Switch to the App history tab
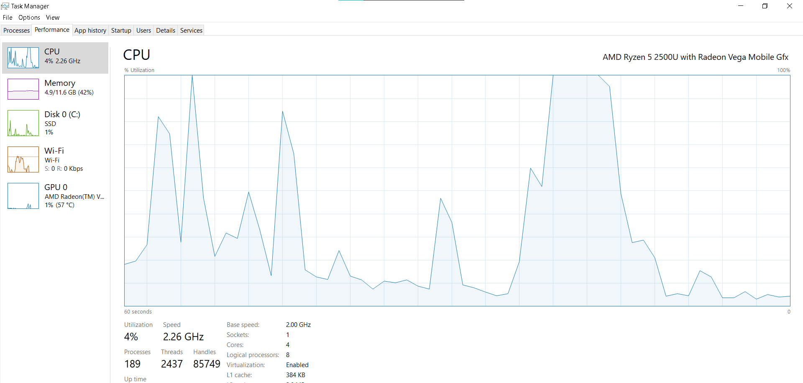 (x=90, y=31)
